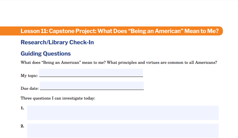Click the word "Americans?" ending the guiding question
Image resolution: width=238 pixels, height=138 pixels.
click(x=206, y=63)
